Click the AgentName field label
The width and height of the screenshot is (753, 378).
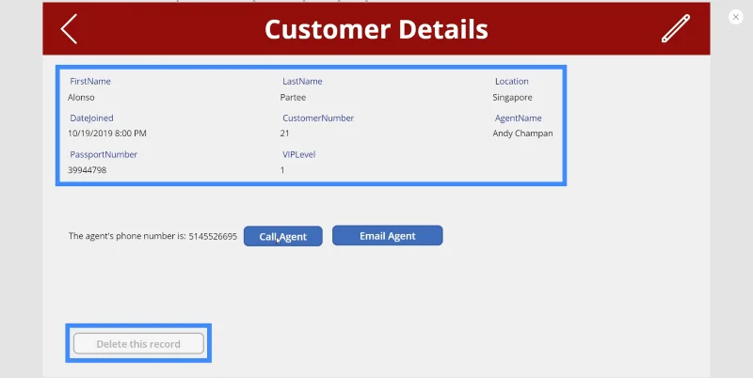[x=519, y=118]
